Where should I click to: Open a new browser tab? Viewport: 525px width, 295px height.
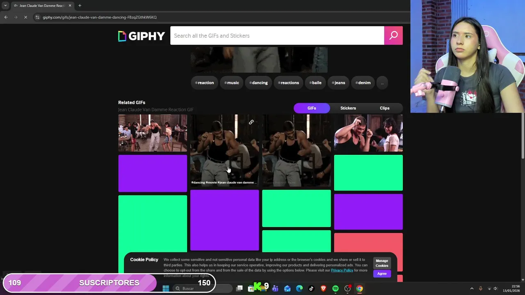(80, 6)
